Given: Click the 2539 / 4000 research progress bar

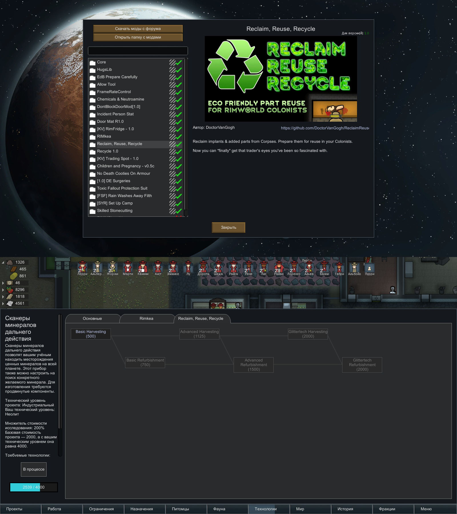Looking at the screenshot, I should pos(34,487).
